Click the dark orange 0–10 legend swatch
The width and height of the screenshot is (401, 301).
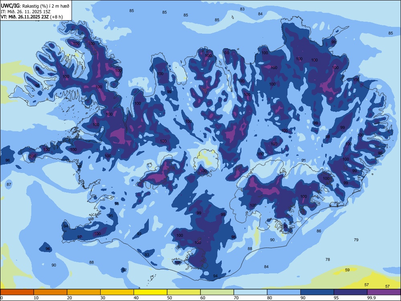pos(17,292)
